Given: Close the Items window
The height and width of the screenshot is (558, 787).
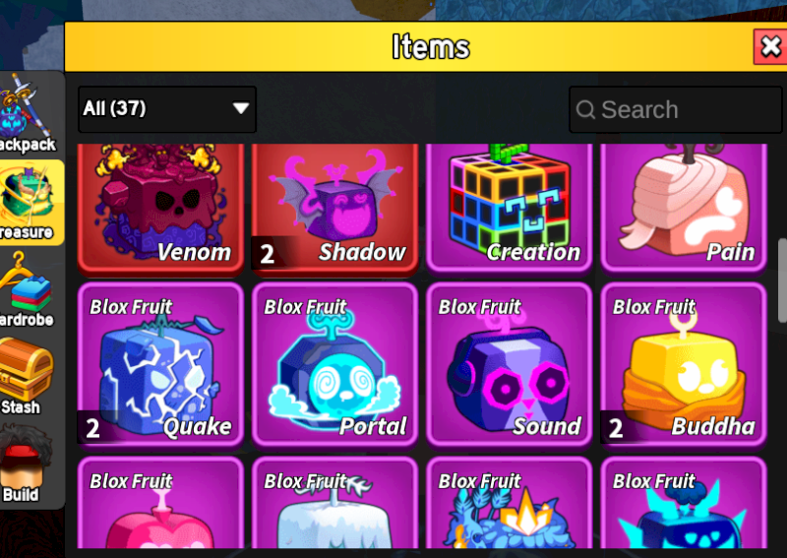Looking at the screenshot, I should [x=770, y=46].
